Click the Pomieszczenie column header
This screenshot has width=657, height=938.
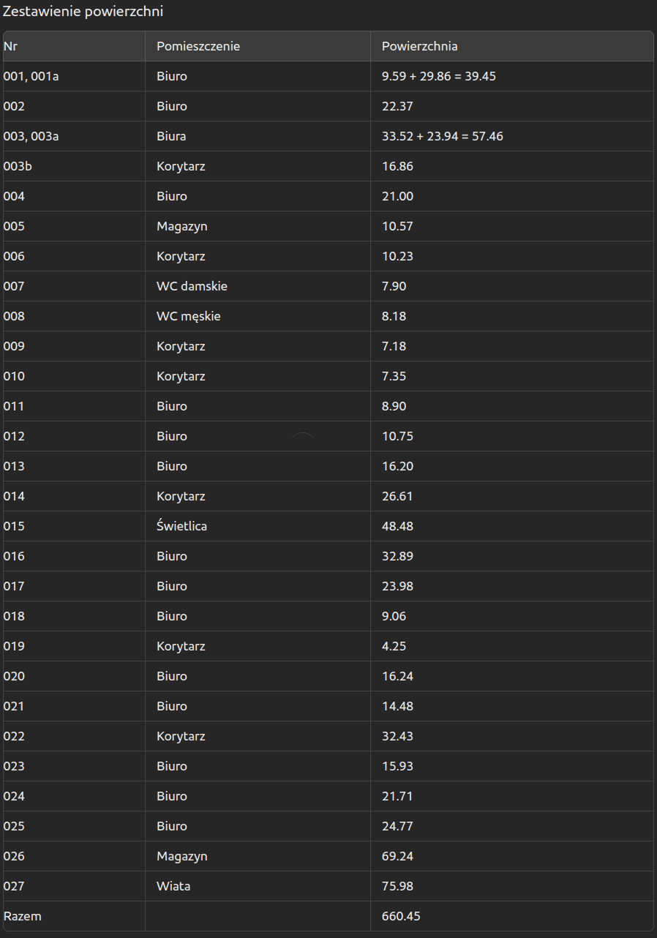[x=198, y=46]
